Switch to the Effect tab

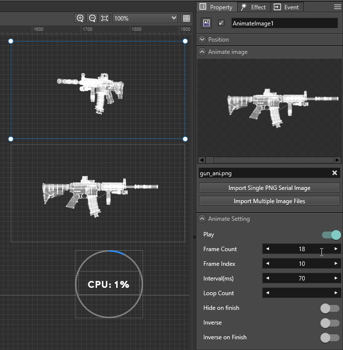(x=253, y=7)
